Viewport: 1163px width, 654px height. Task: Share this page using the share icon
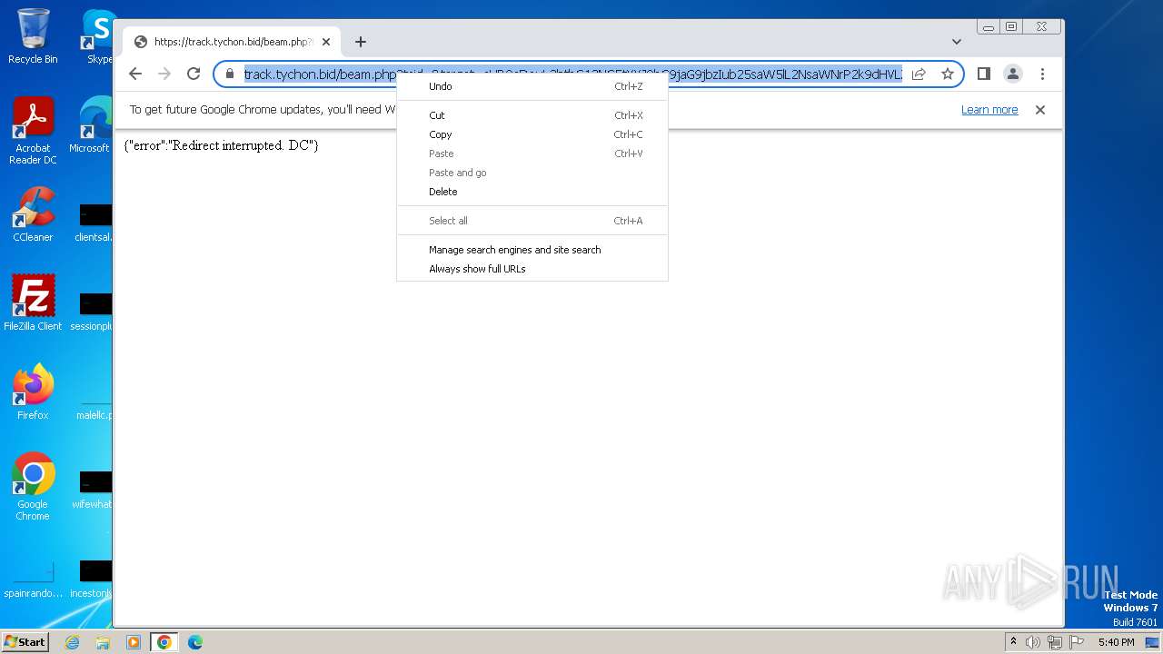[919, 74]
